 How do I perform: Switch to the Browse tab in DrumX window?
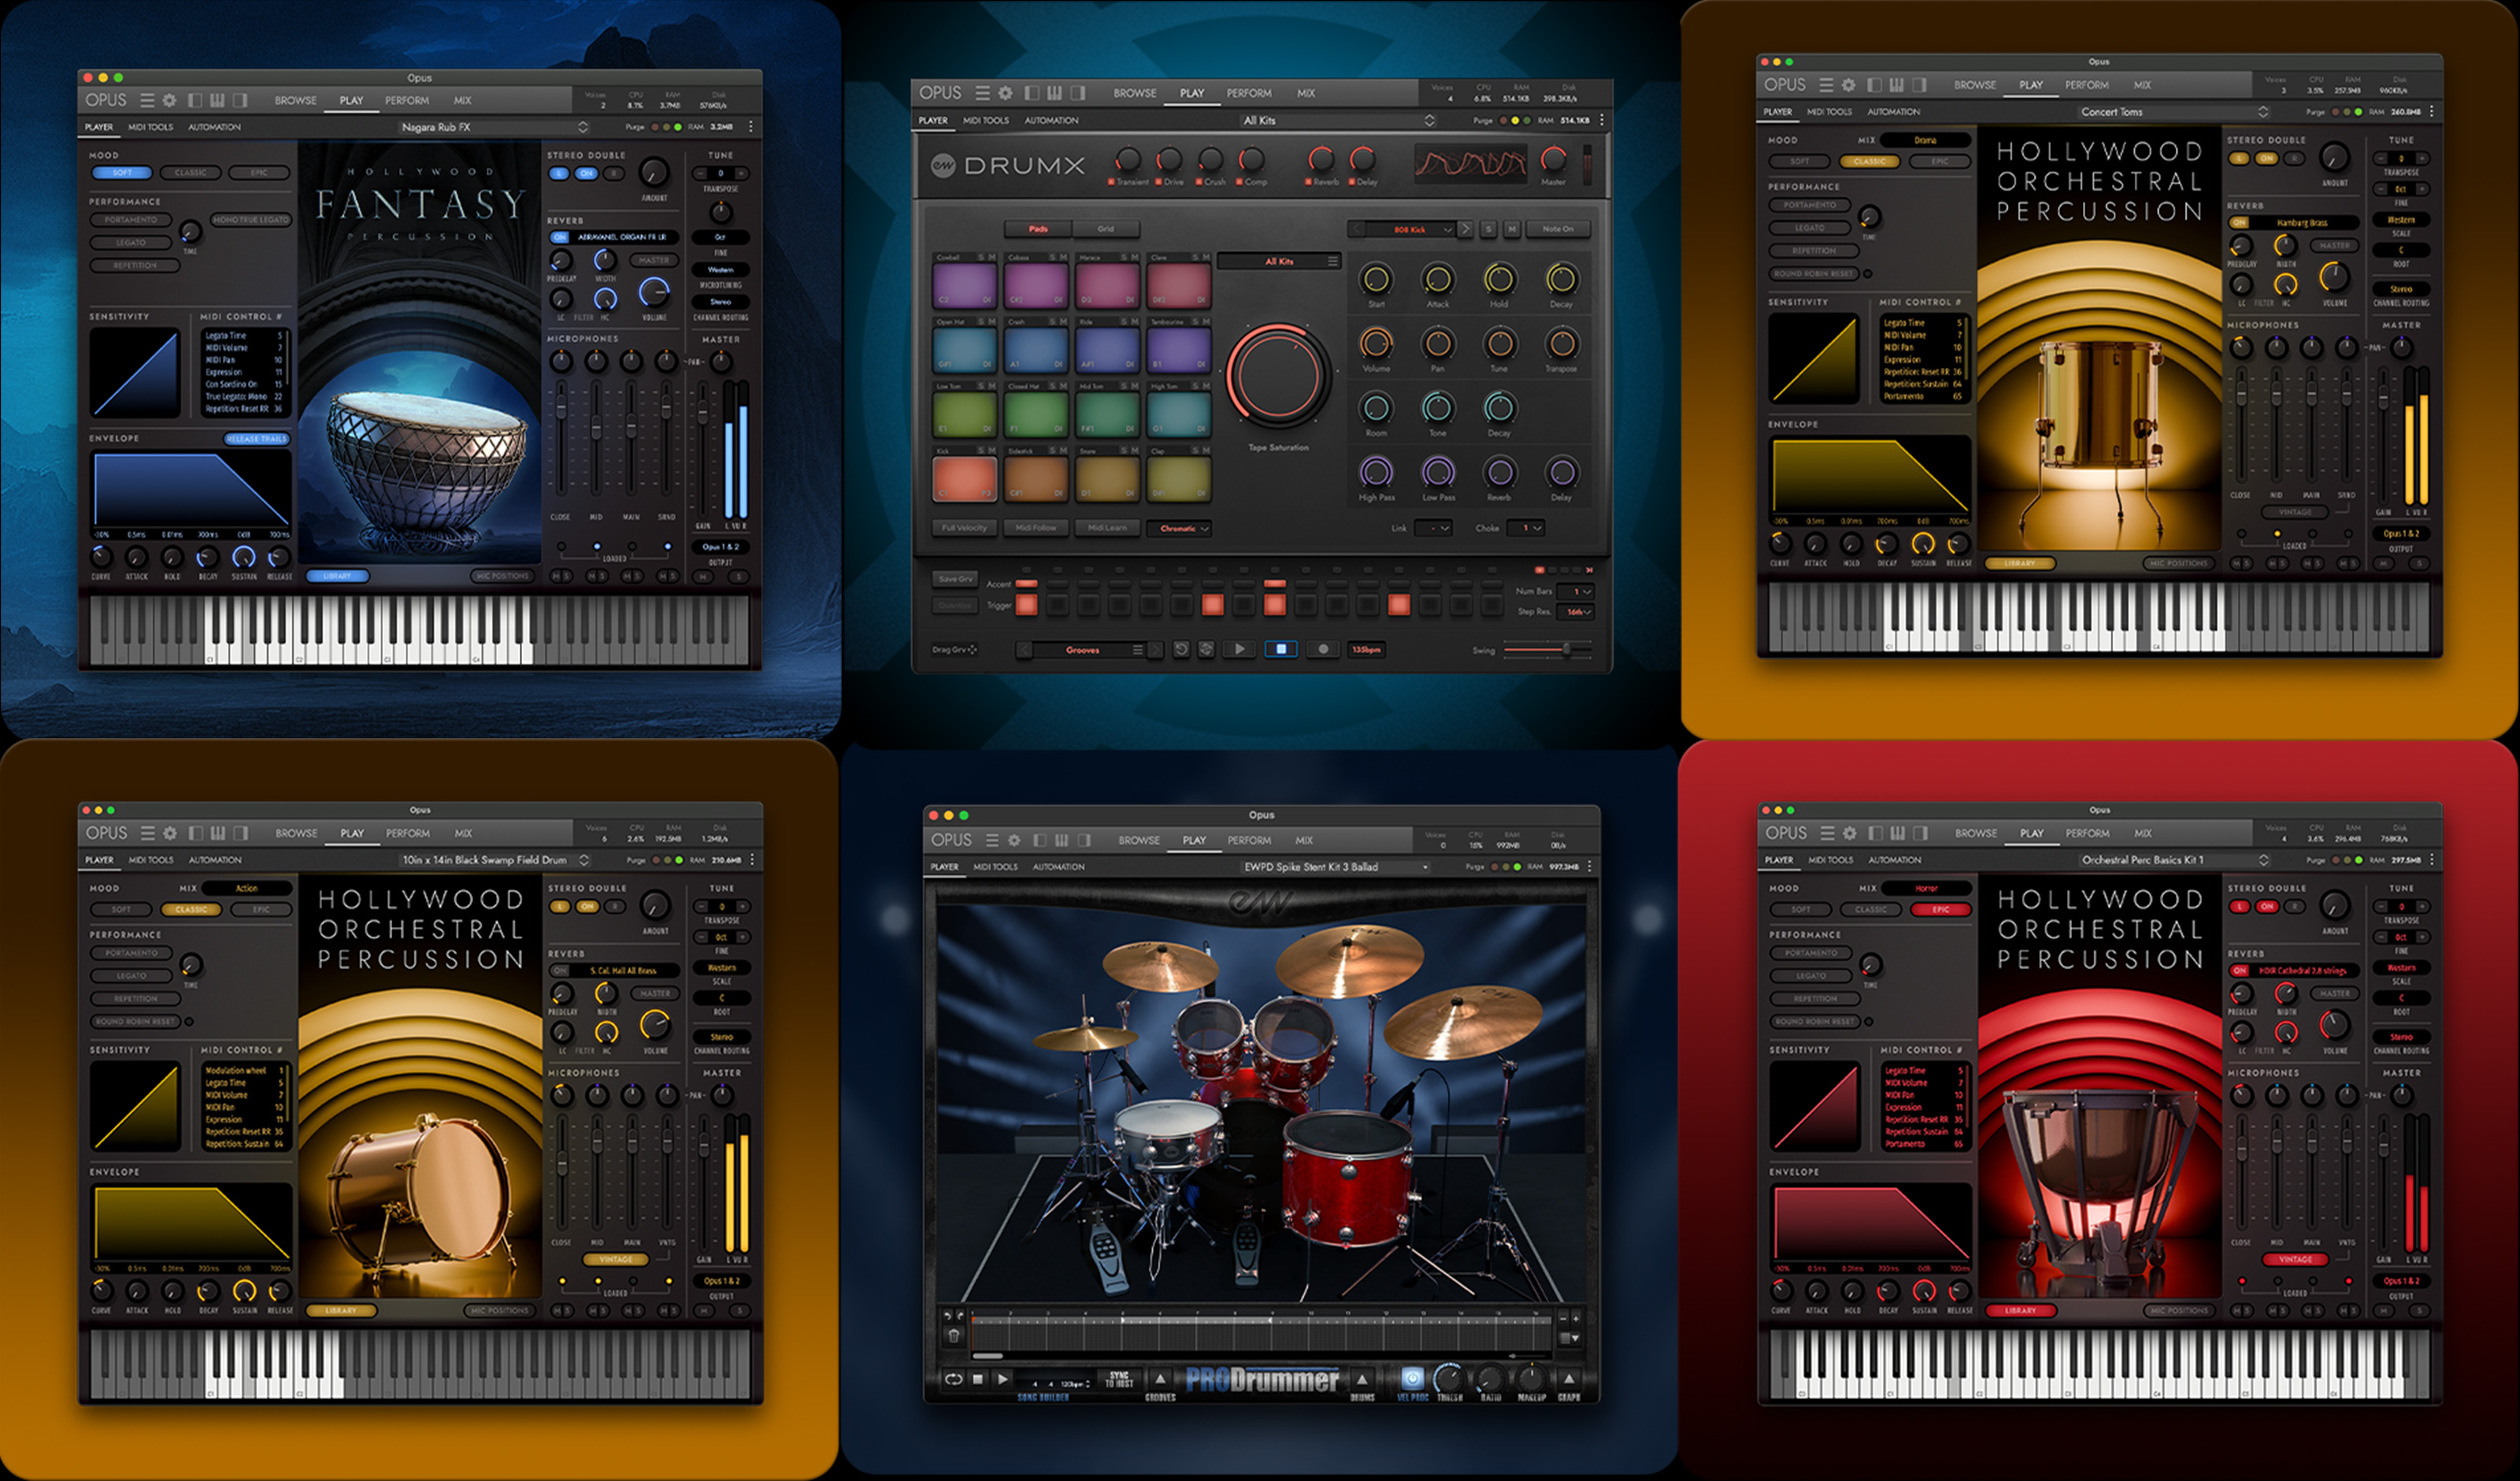tap(1135, 93)
